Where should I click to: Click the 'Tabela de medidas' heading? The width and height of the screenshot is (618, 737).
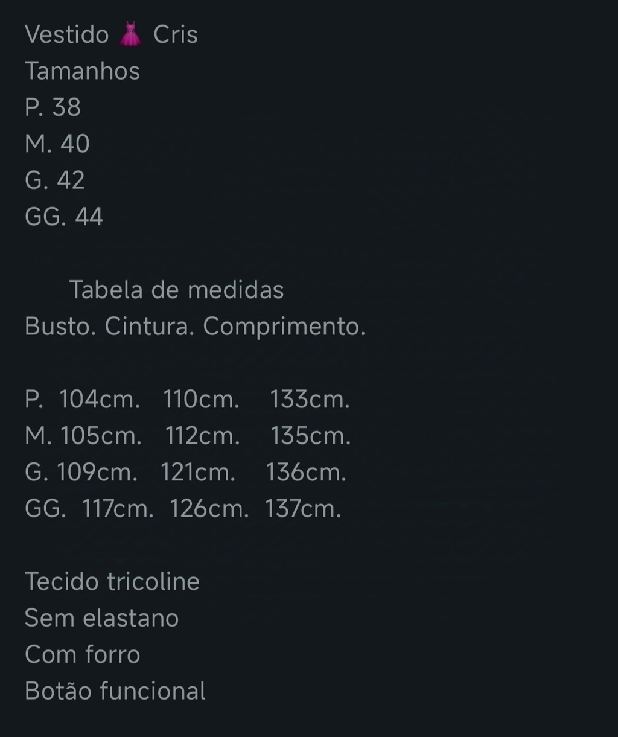(x=177, y=290)
